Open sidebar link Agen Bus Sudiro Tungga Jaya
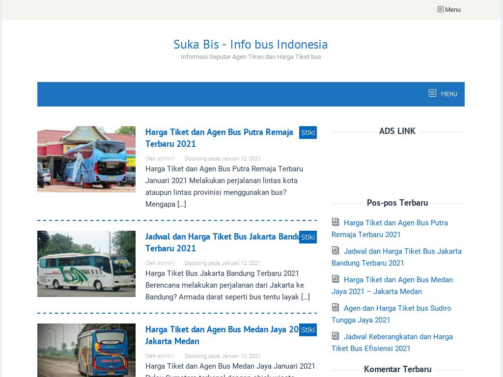The width and height of the screenshot is (503, 377). click(397, 308)
